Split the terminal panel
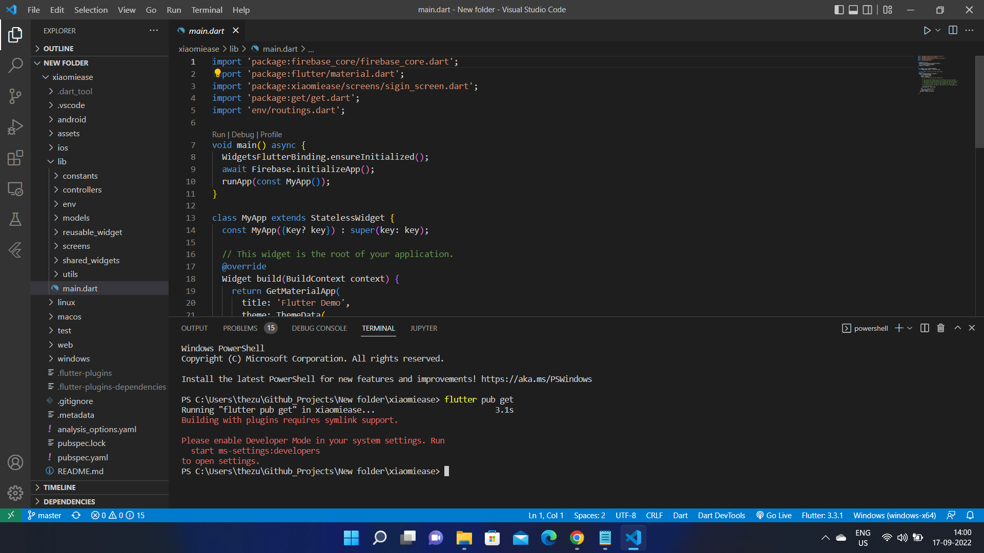 point(925,328)
